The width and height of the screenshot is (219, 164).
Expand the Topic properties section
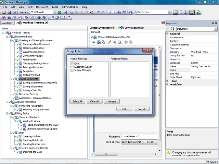click(167, 81)
